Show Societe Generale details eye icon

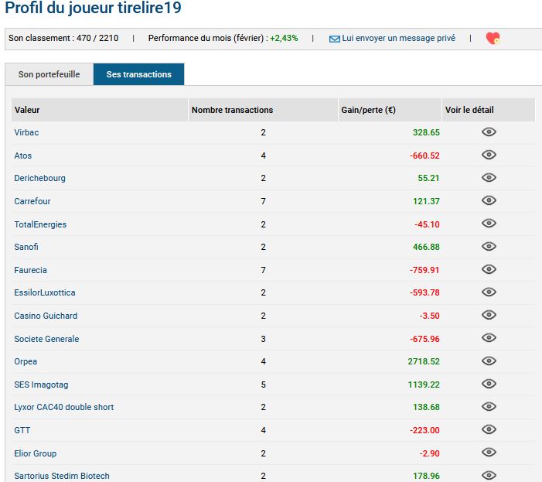click(489, 337)
